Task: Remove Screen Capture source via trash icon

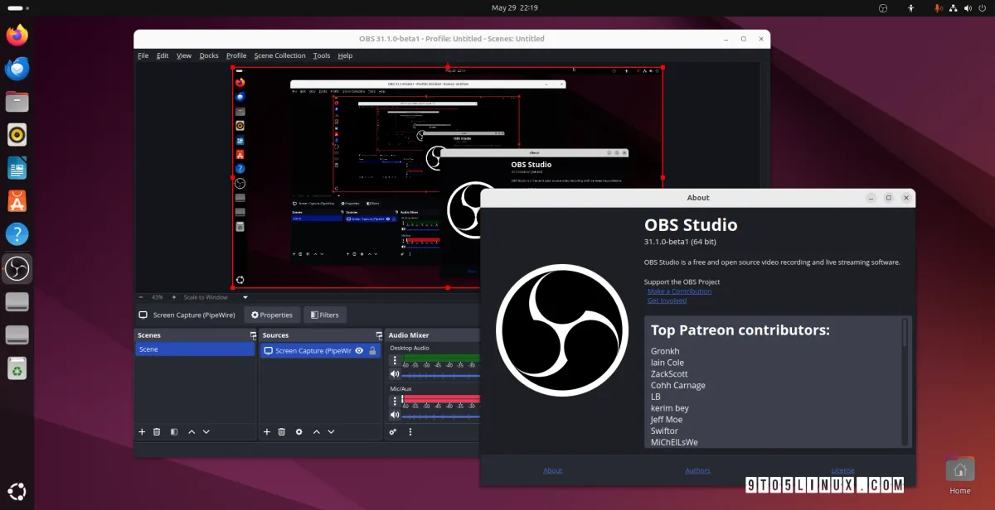Action: (x=282, y=431)
